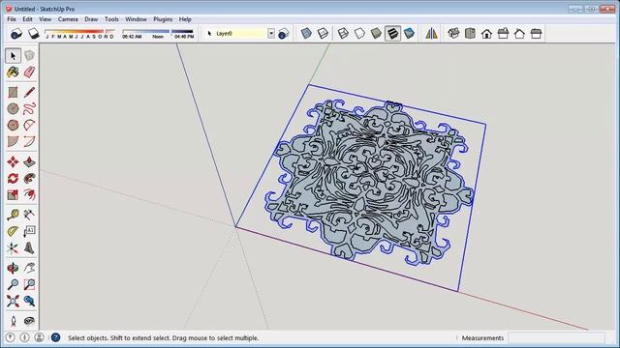Open the Tools menu
This screenshot has width=620, height=348.
(111, 19)
